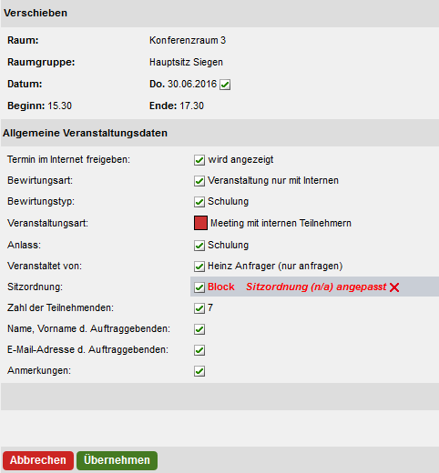The width and height of the screenshot is (439, 473).
Task: Click the Anlass Schulung checkmark icon
Action: click(x=199, y=246)
